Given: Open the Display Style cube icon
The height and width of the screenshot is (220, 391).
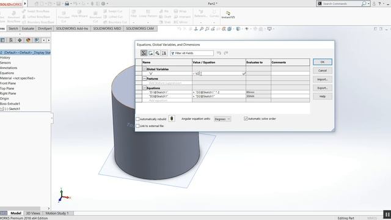Looking at the screenshot, I should pyautogui.click(x=238, y=29).
